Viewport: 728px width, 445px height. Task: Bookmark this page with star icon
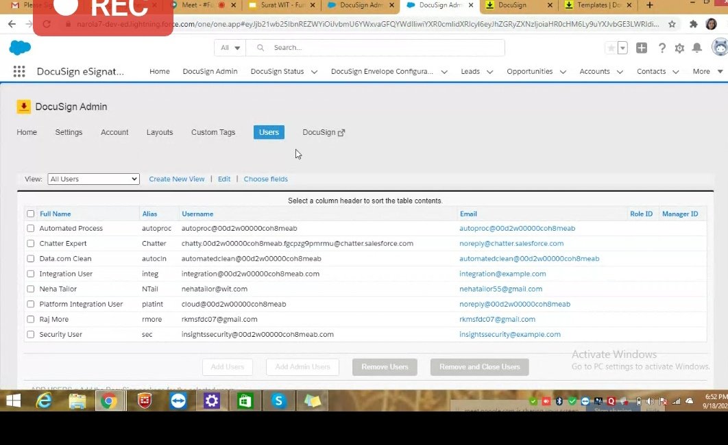672,24
